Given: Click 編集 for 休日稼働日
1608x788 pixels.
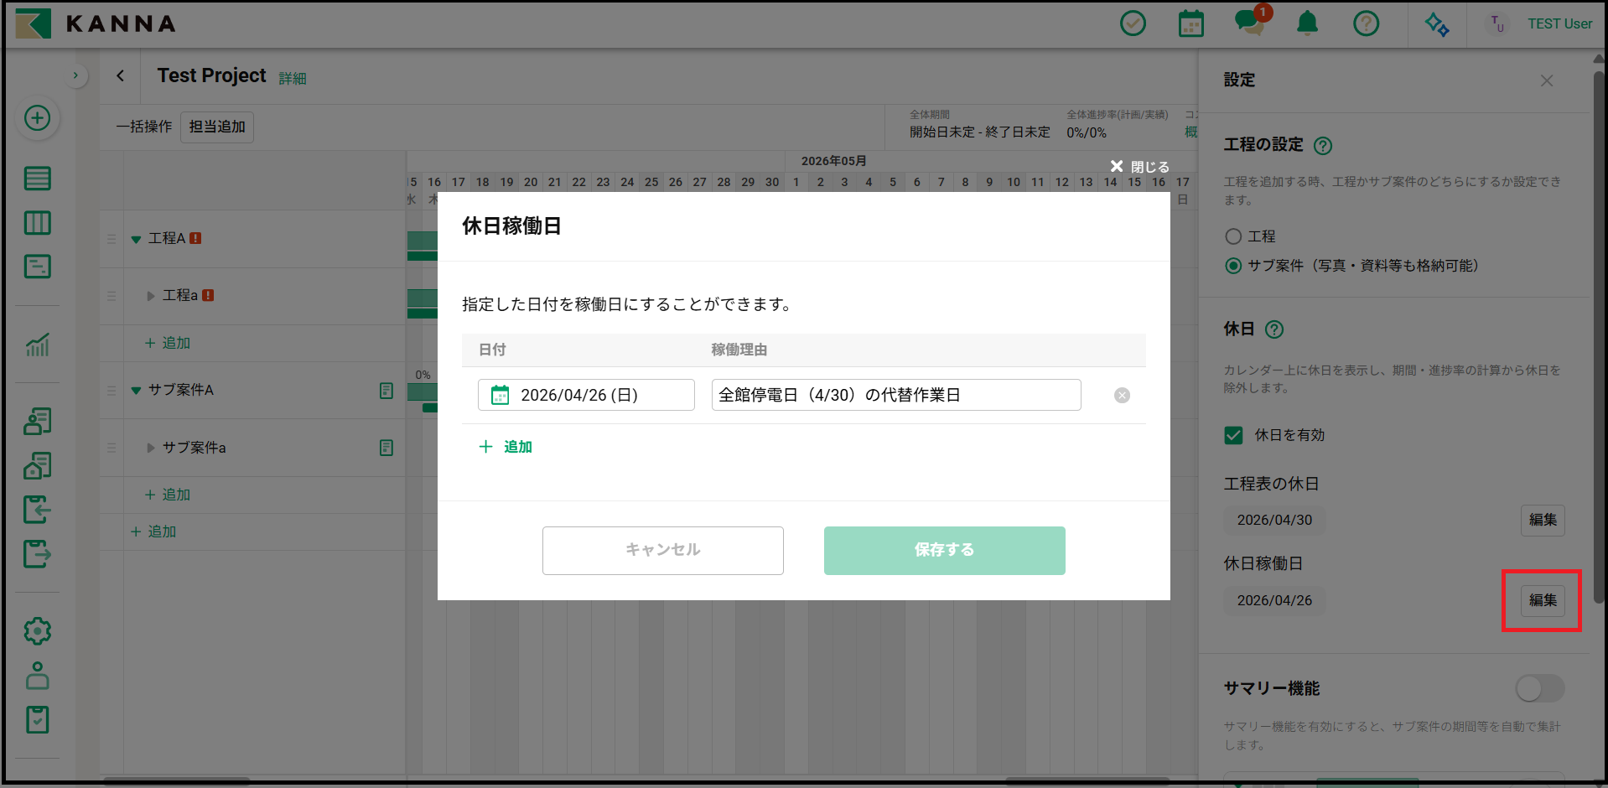Looking at the screenshot, I should click(x=1543, y=600).
